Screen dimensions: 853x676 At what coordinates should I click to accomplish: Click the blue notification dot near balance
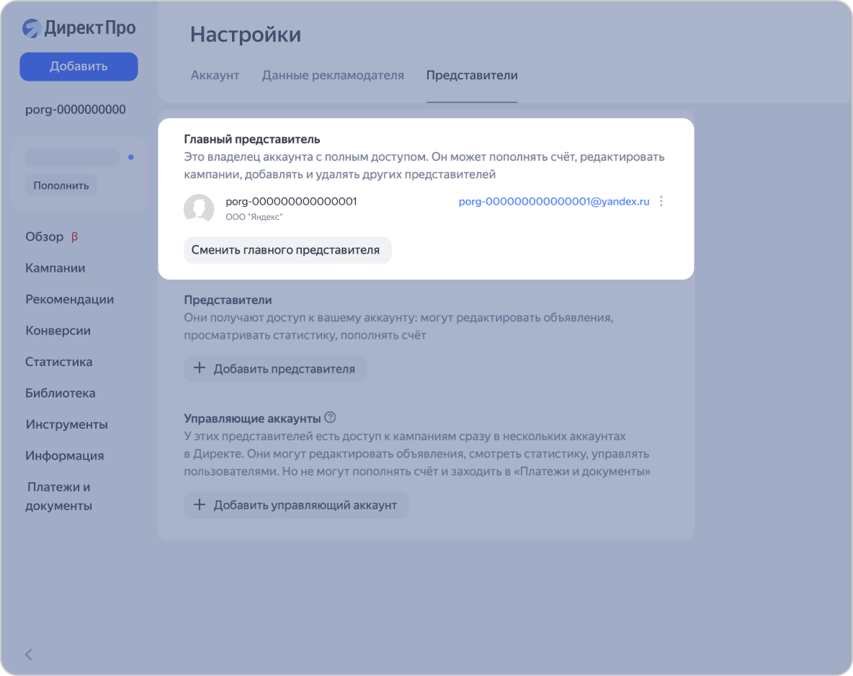[x=130, y=157]
